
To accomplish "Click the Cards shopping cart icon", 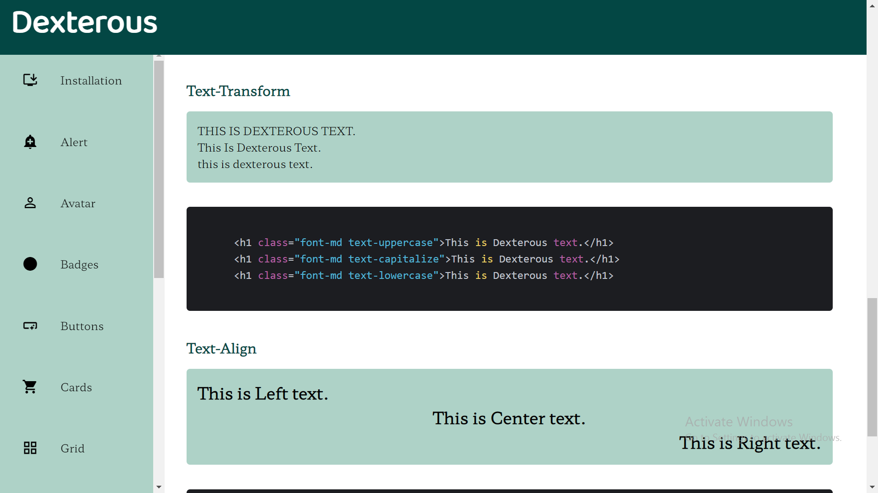I will [x=30, y=387].
